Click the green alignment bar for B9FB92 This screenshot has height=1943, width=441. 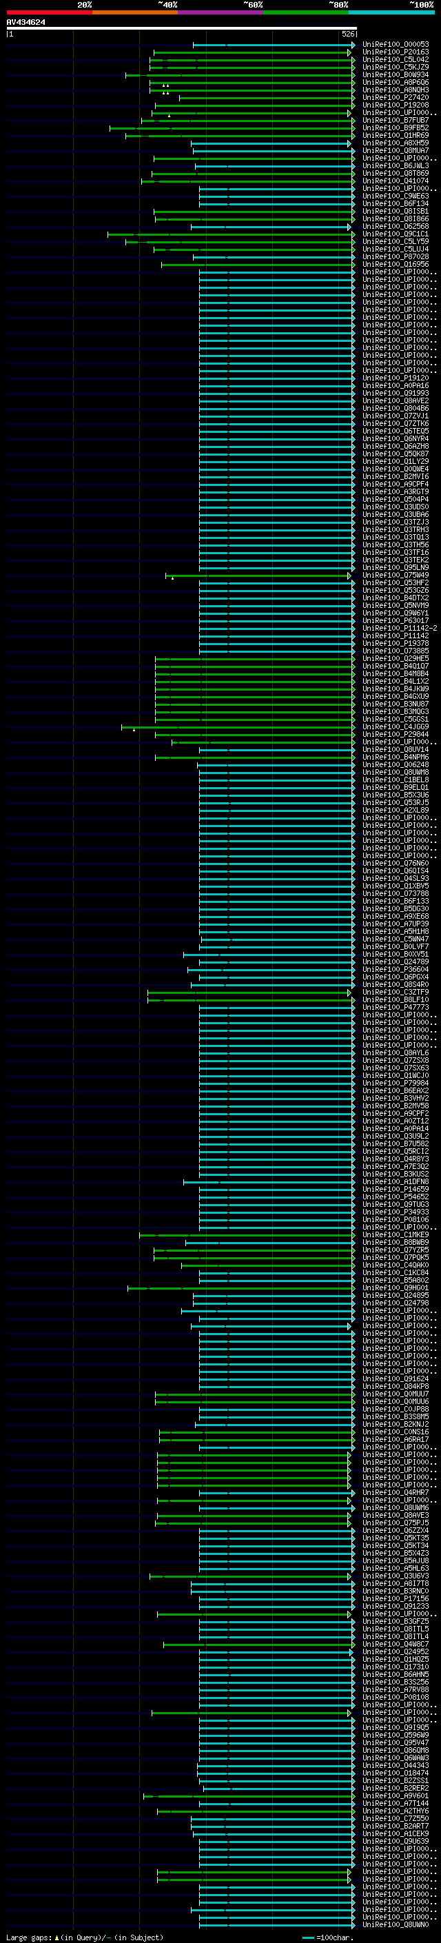point(232,128)
